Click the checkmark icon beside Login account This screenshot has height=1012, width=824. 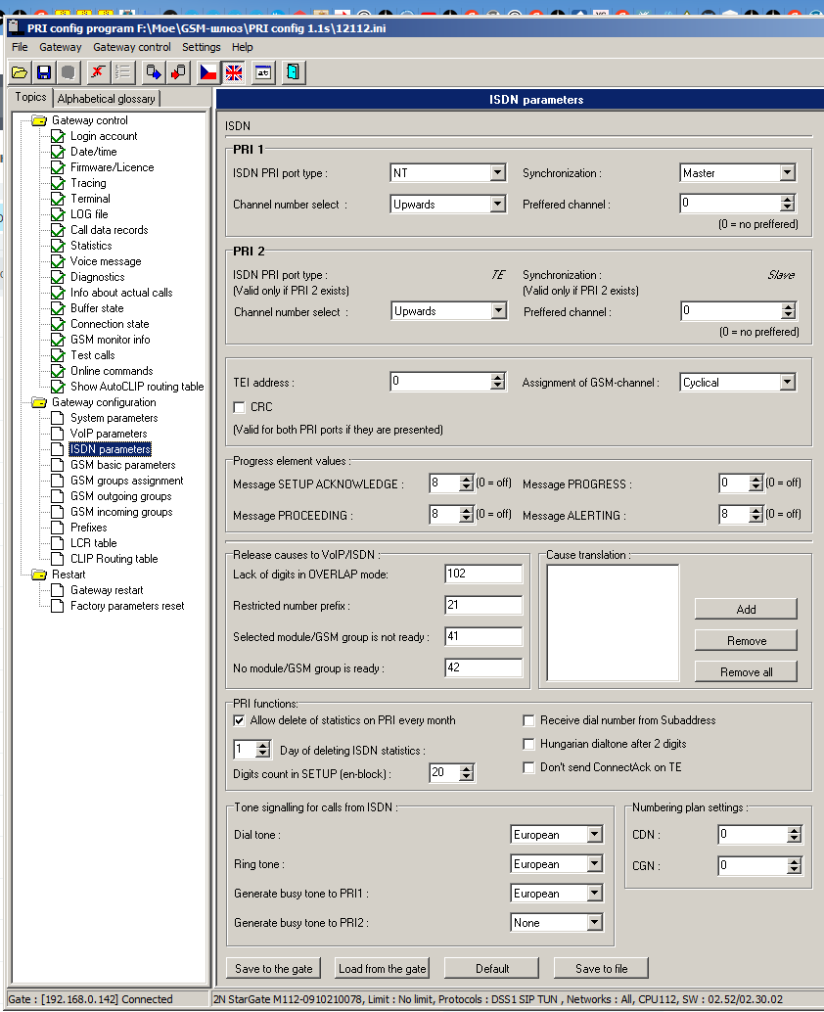(58, 136)
